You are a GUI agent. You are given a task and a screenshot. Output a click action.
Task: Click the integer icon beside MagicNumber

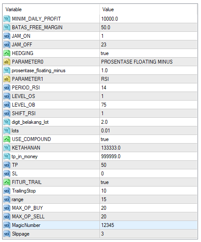pyautogui.click(x=6, y=225)
